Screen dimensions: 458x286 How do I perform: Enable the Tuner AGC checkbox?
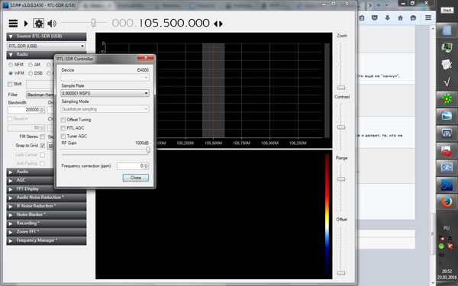[63, 137]
